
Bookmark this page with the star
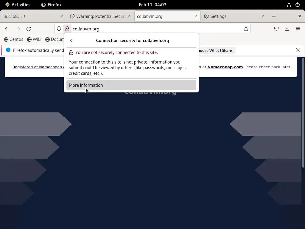[246, 29]
